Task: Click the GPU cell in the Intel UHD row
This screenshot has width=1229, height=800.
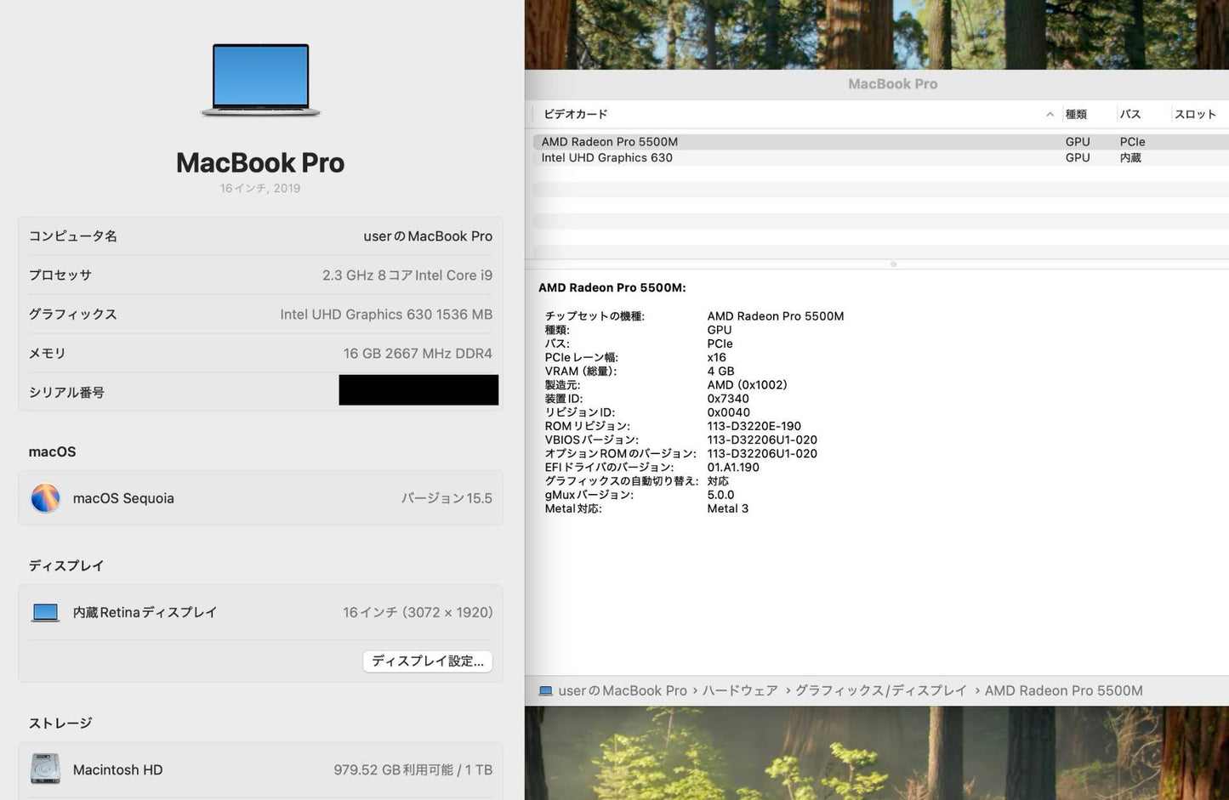Action: (x=1078, y=157)
